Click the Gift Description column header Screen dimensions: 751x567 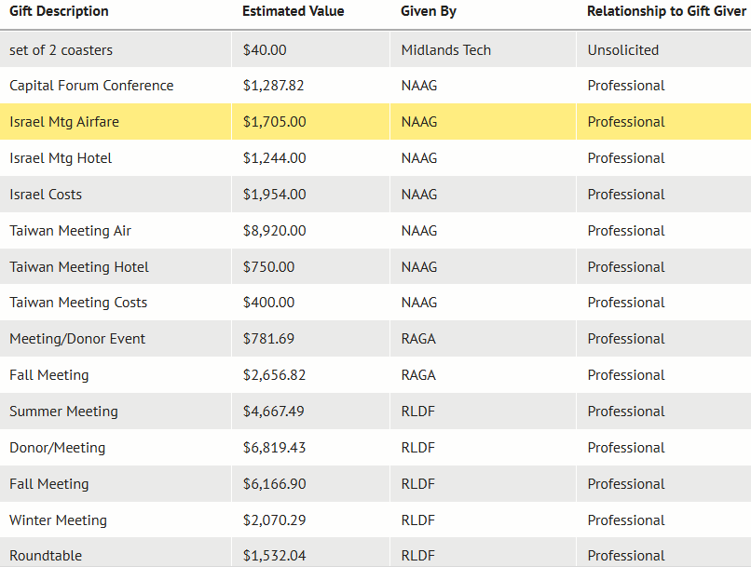click(59, 11)
